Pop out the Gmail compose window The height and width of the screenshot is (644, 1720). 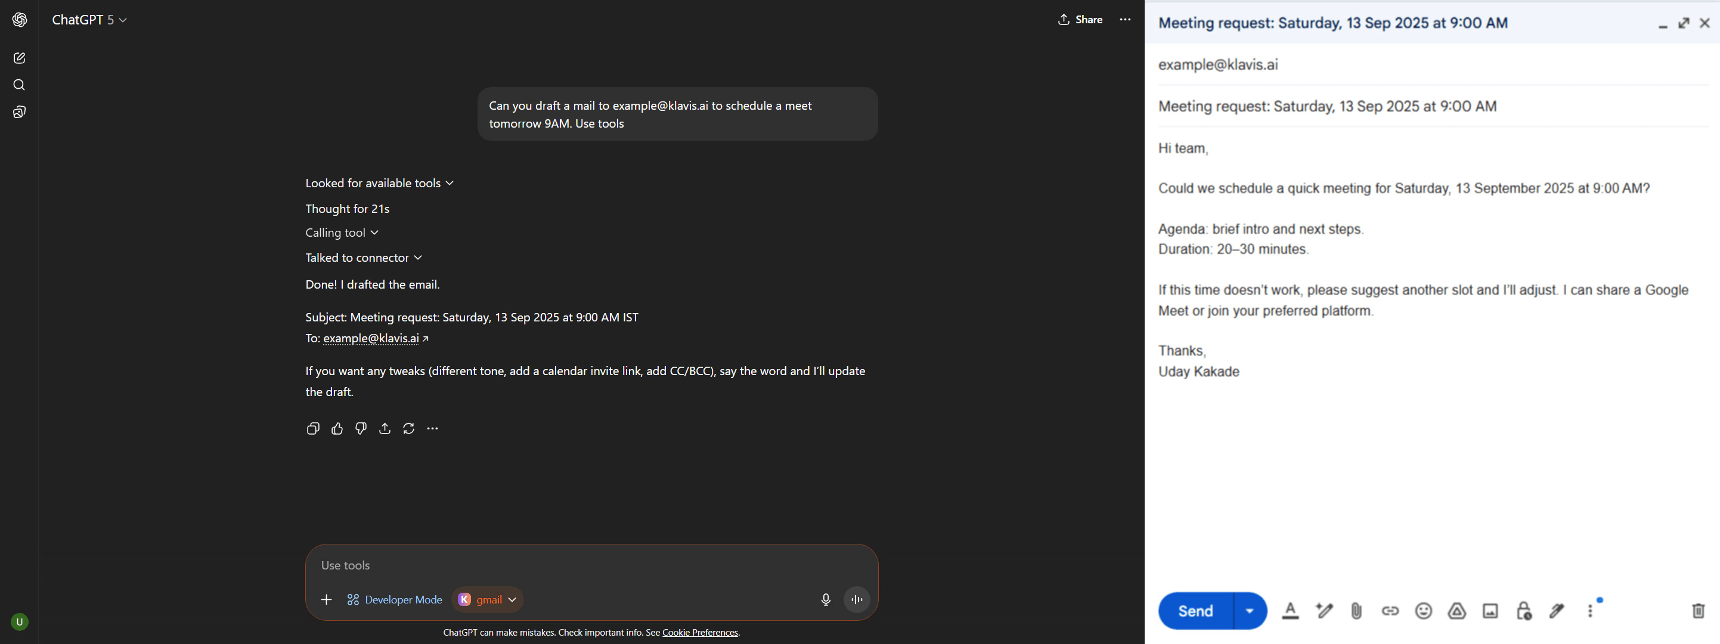point(1684,23)
